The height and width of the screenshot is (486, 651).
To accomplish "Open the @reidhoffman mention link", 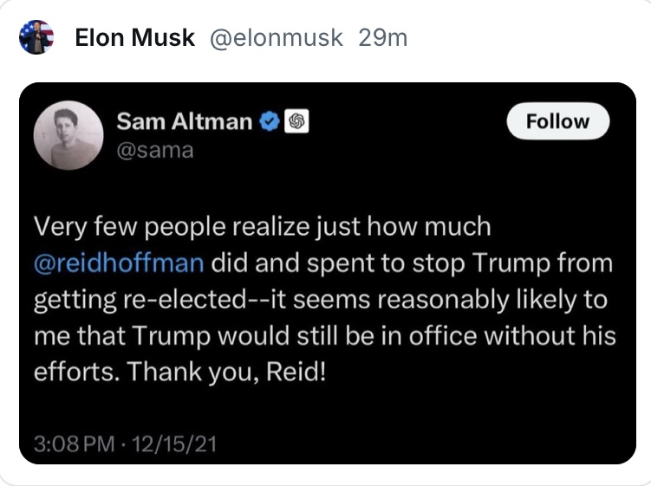I will [x=120, y=262].
